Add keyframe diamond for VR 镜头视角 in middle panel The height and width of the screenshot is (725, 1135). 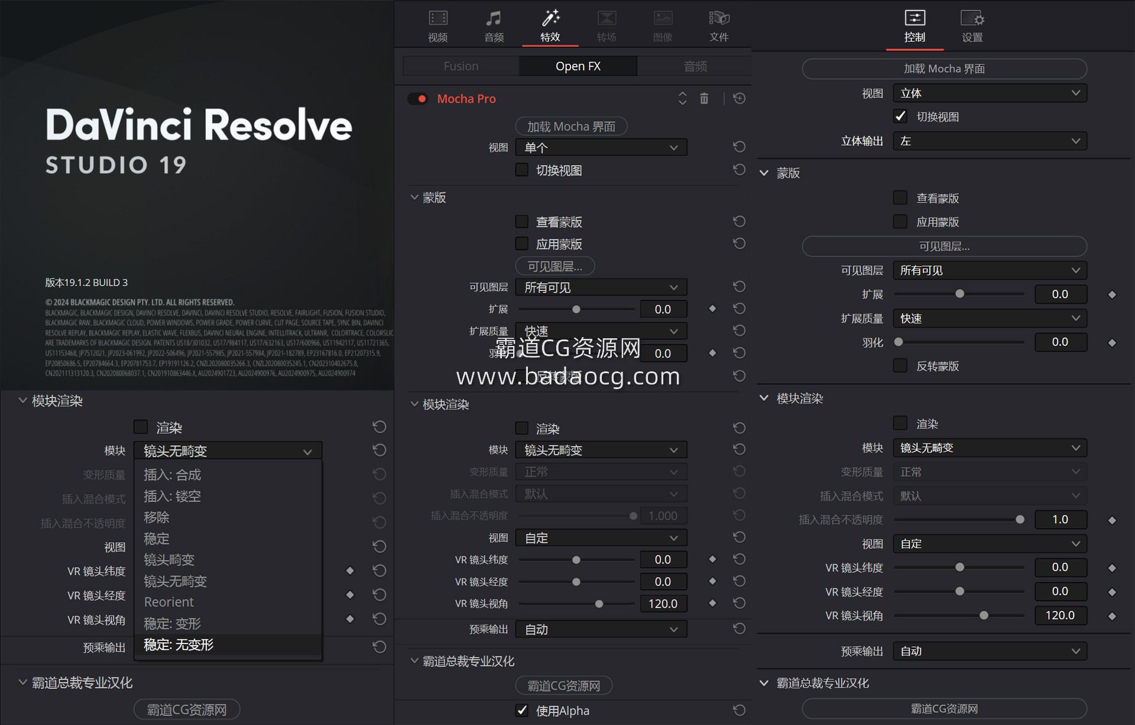(712, 603)
